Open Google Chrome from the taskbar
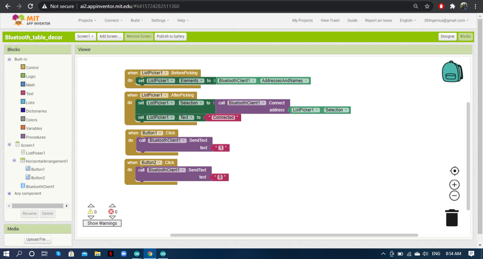Viewport: 483px width, 259px height. [x=150, y=253]
